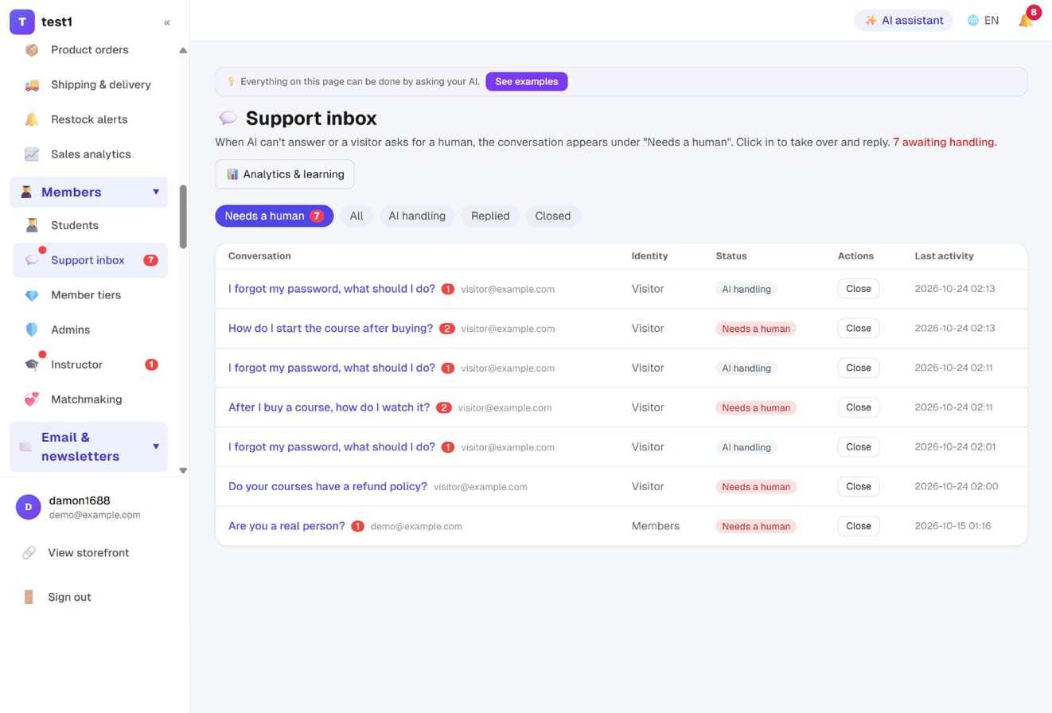Click the sidebar scroll down arrow
Viewport: 1052px width, 713px height.
click(183, 470)
